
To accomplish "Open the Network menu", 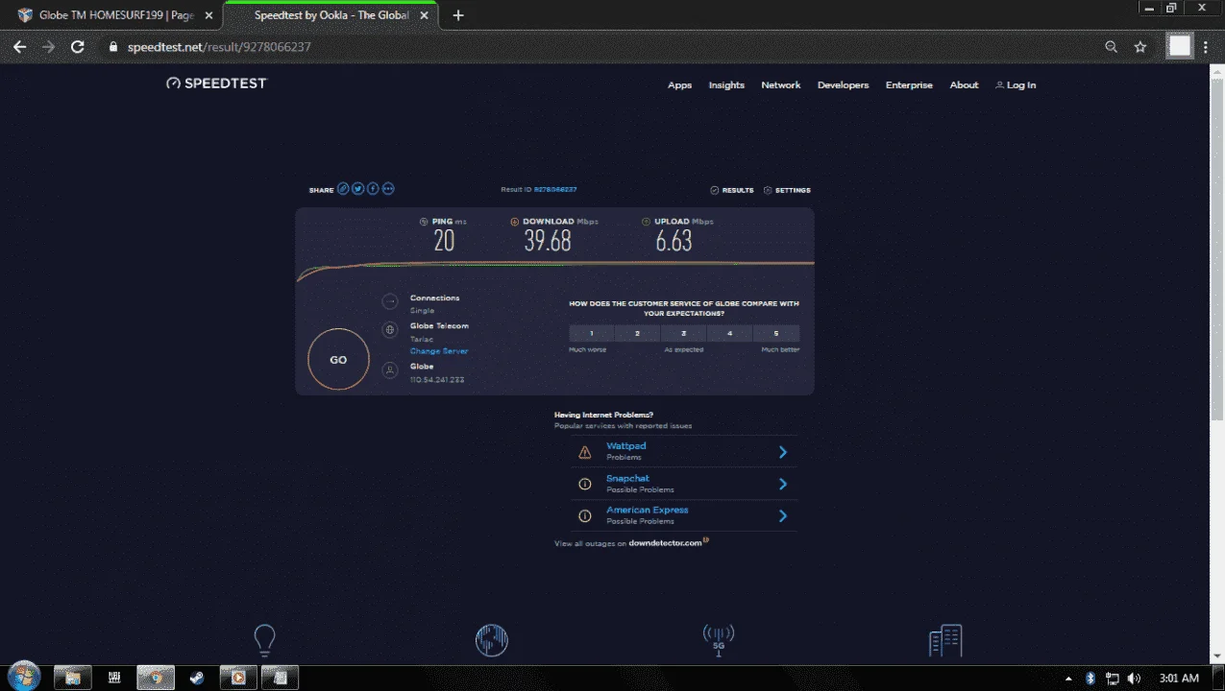I will pyautogui.click(x=781, y=84).
